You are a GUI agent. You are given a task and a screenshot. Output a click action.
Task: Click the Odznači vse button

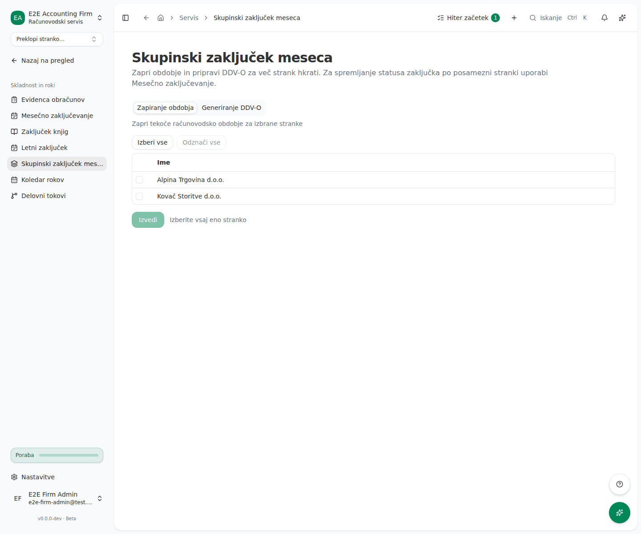(x=201, y=142)
